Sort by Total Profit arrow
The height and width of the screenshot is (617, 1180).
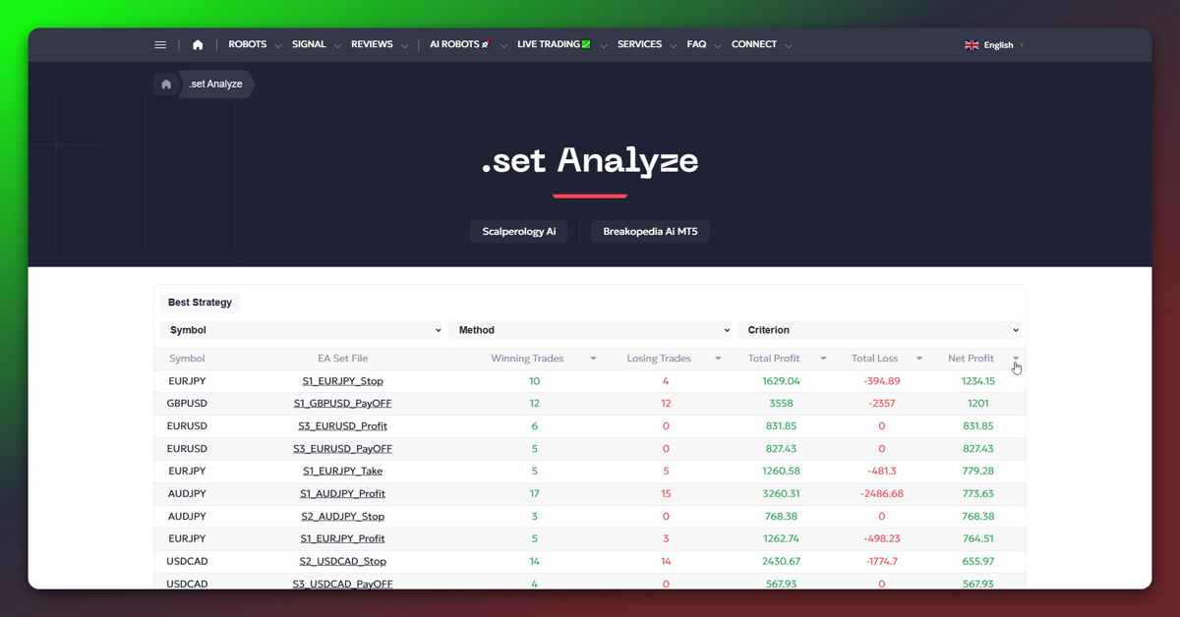point(823,359)
